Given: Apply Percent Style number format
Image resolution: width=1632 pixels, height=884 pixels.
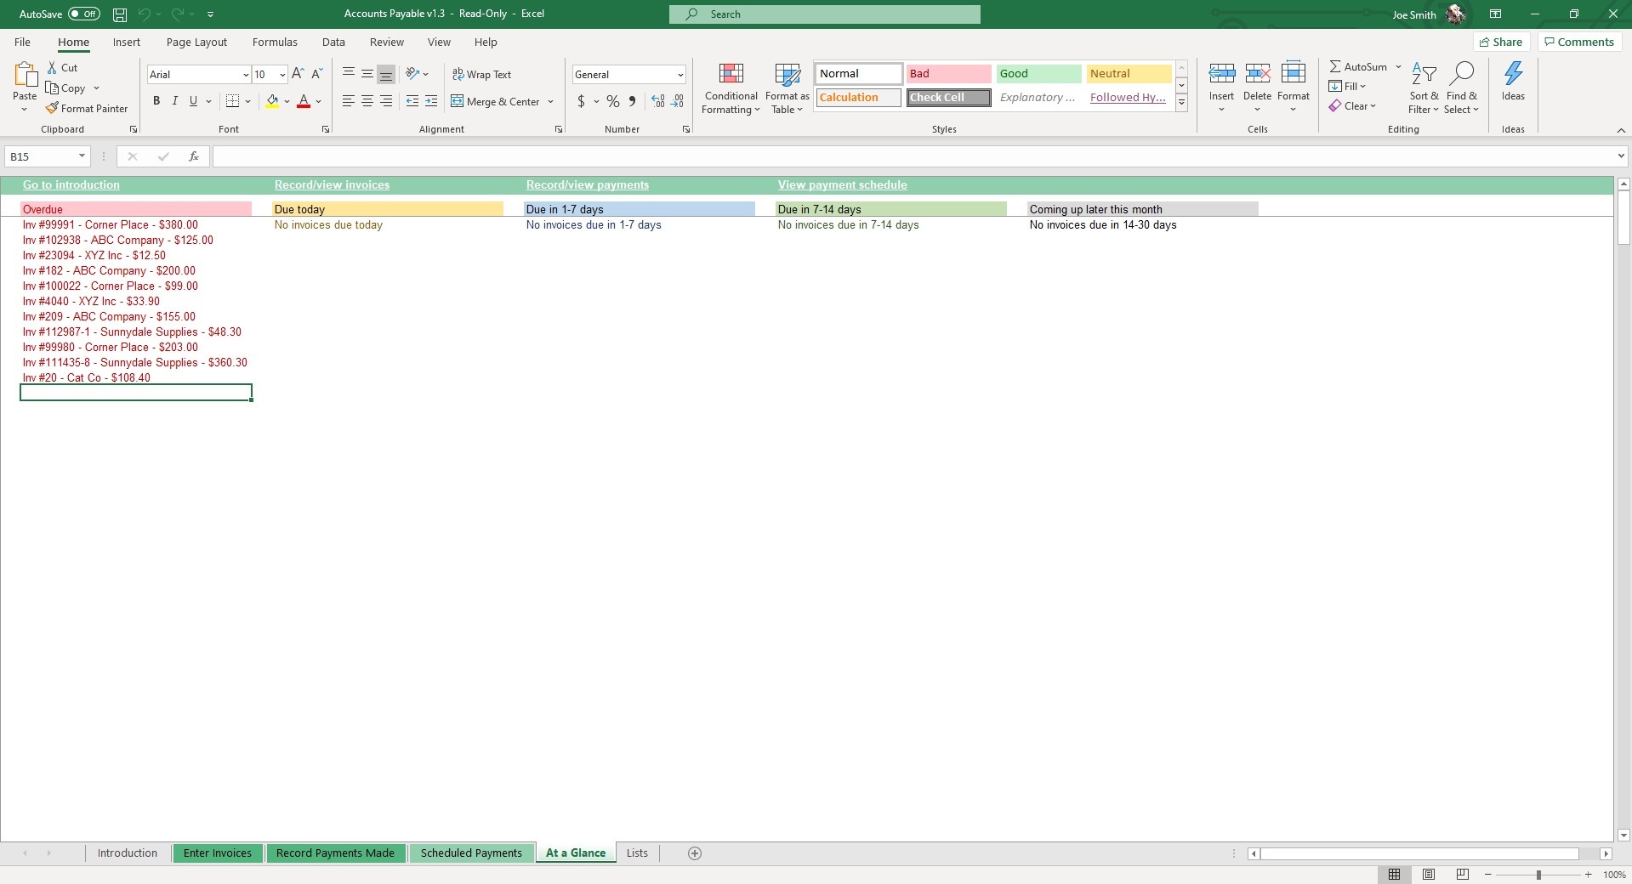Looking at the screenshot, I should coord(613,101).
